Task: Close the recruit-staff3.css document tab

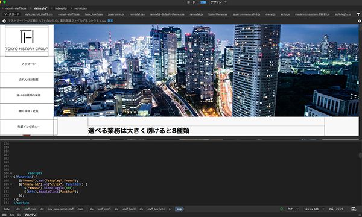Action: (2, 8)
